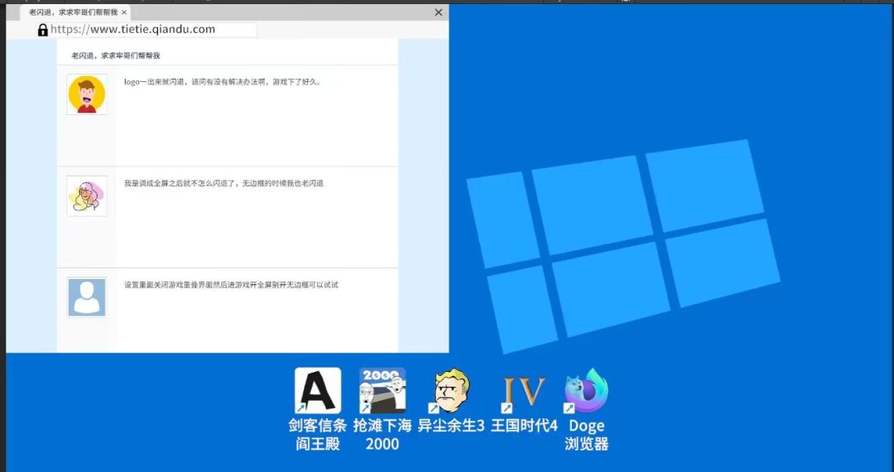Viewport: 894px width, 472px height.
Task: Click the pink-haired girl avatar of second poster
Action: (x=87, y=196)
